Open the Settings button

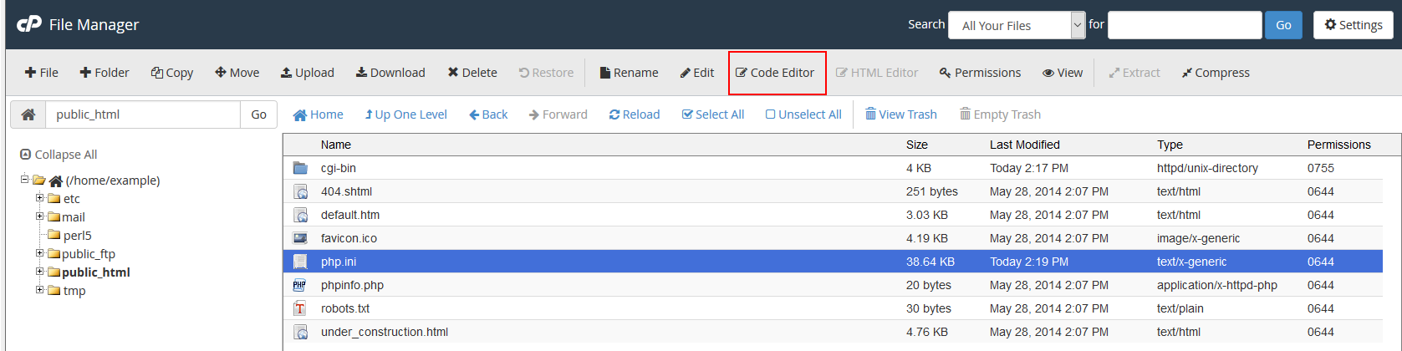tap(1354, 25)
